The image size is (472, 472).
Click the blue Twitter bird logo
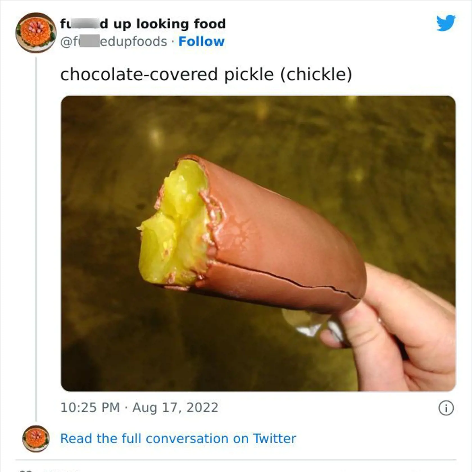point(446,23)
